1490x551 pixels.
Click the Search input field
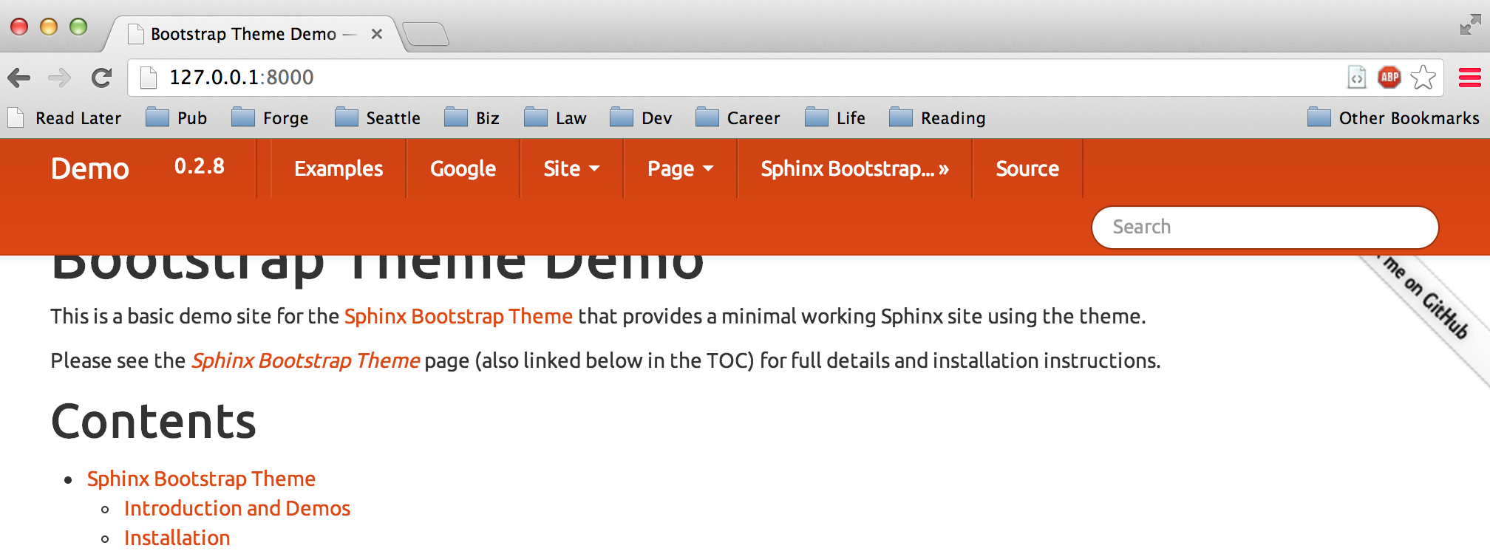tap(1265, 227)
